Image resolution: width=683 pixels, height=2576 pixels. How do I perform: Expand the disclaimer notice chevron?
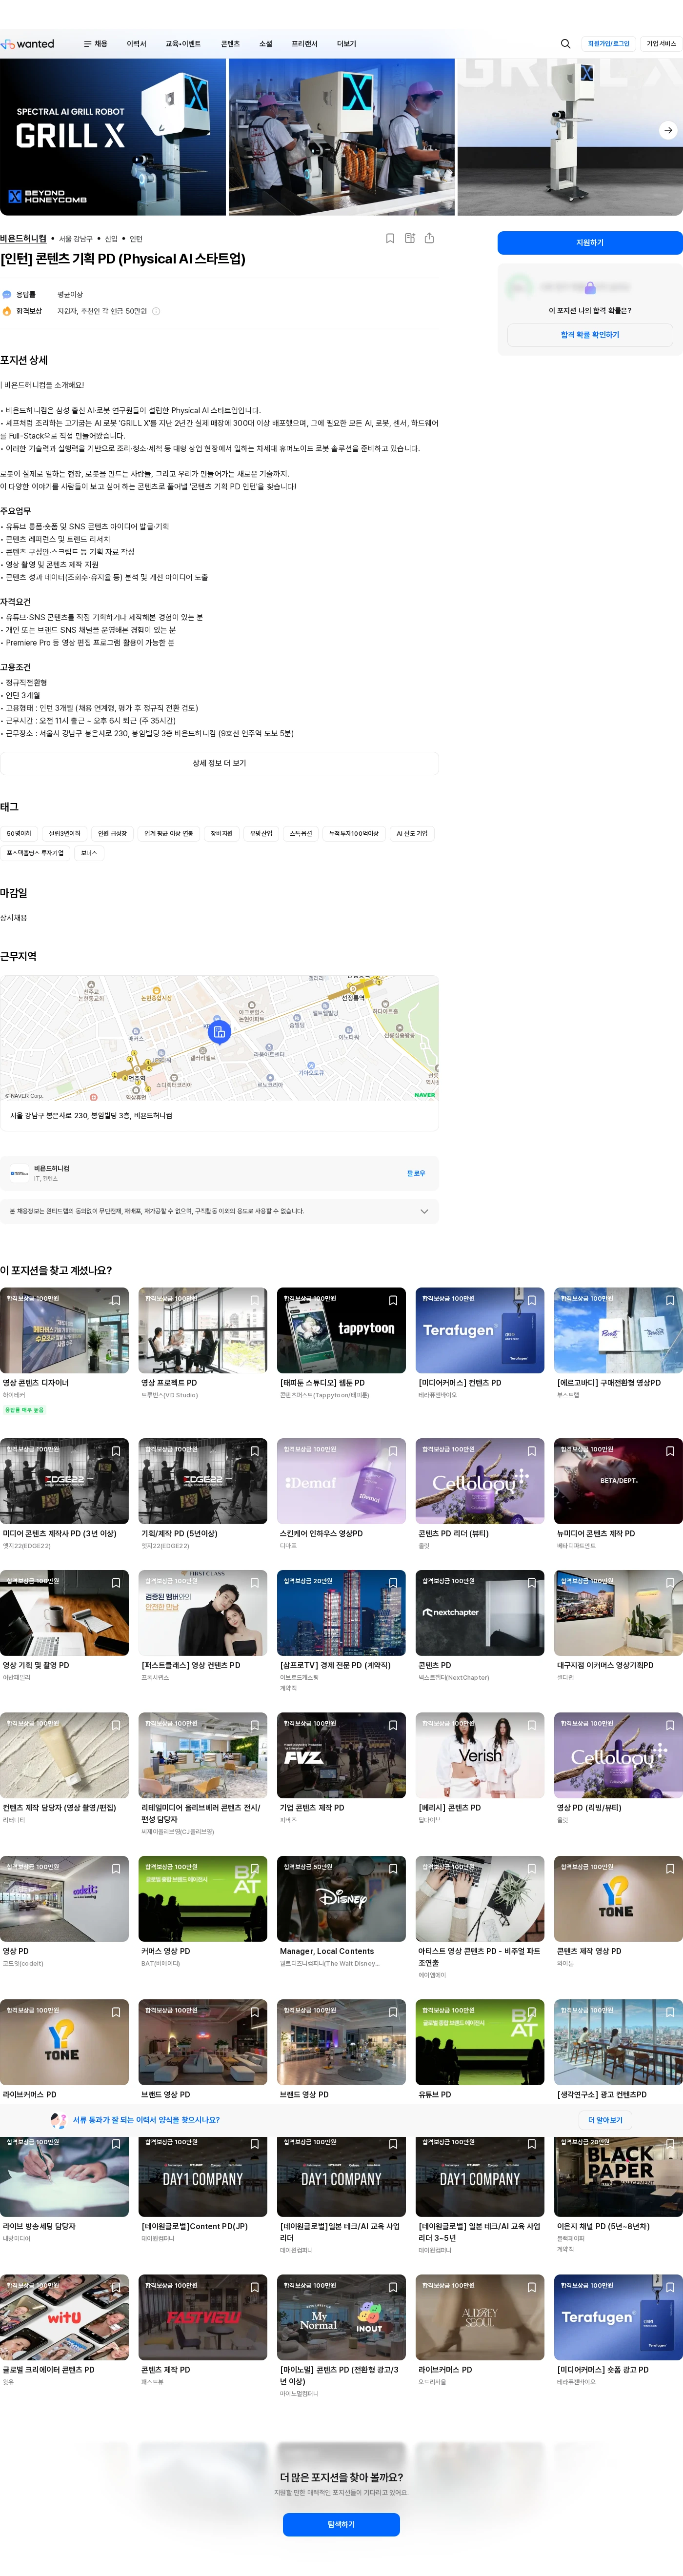(x=424, y=1211)
